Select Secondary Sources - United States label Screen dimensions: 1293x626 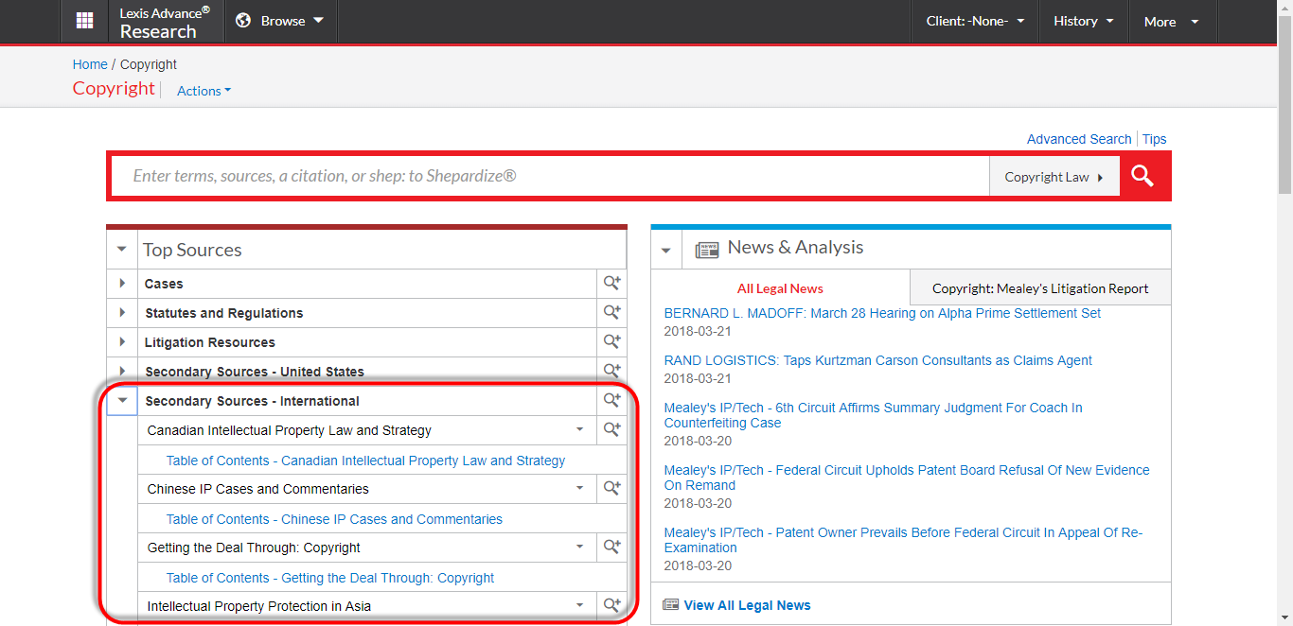tap(255, 372)
